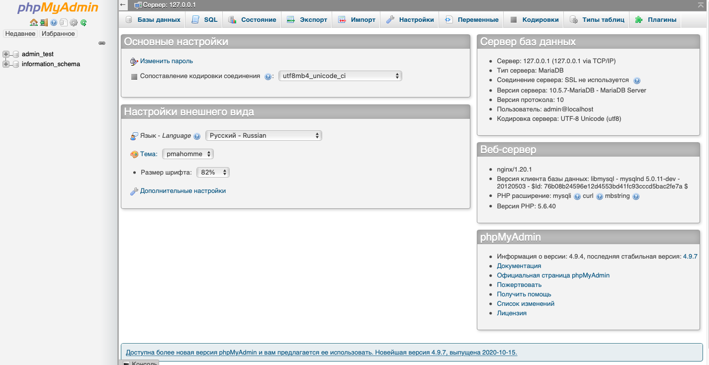Click the text 'Версия PHP: 5.6.40'

(x=526, y=206)
